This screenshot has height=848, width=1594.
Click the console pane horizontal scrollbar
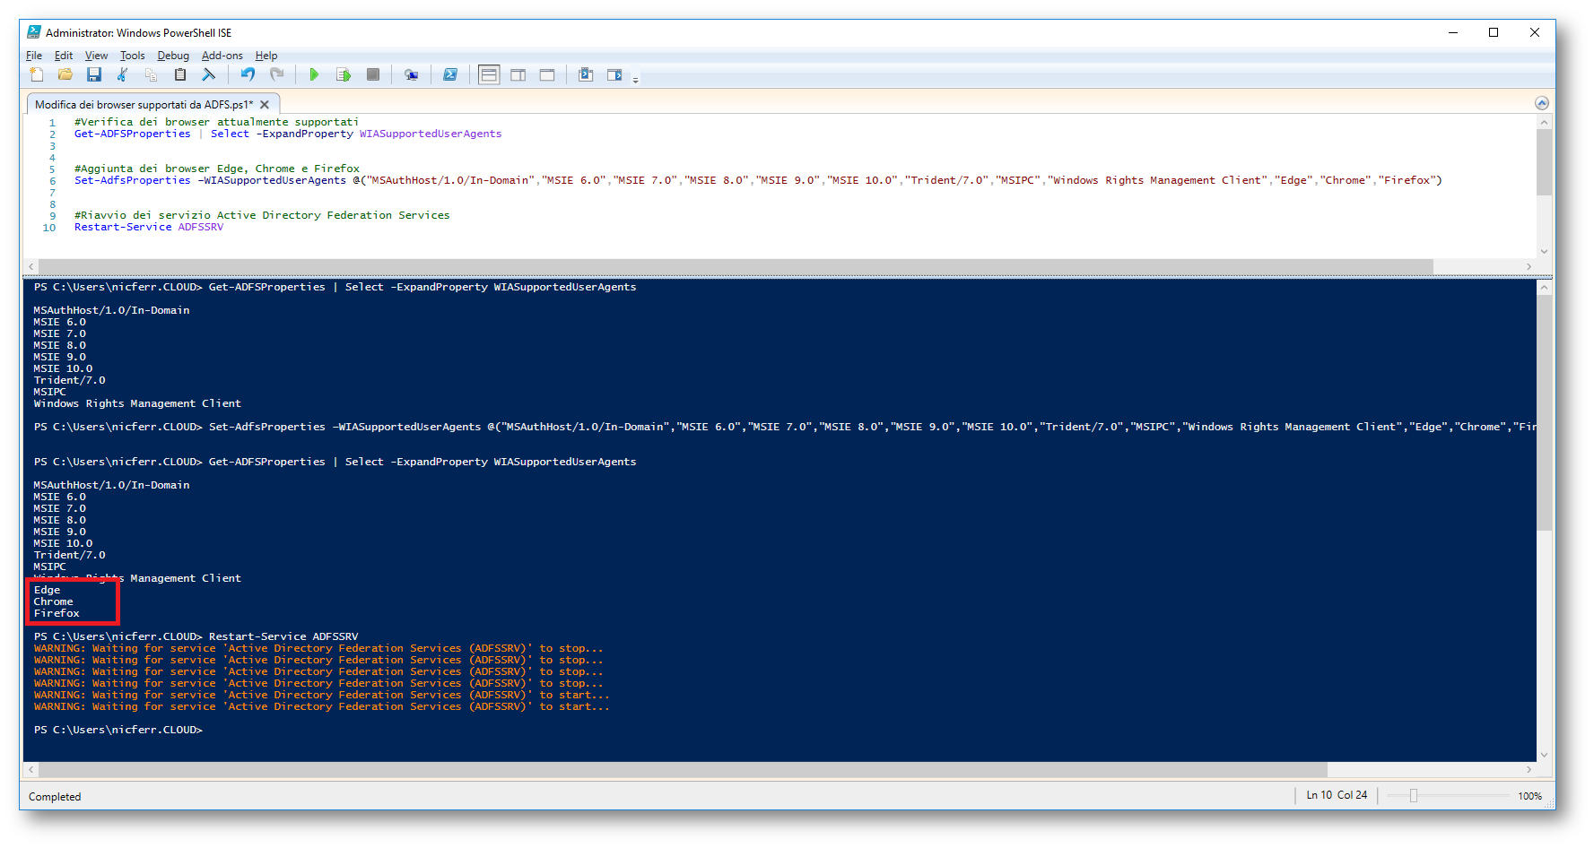pos(682,770)
